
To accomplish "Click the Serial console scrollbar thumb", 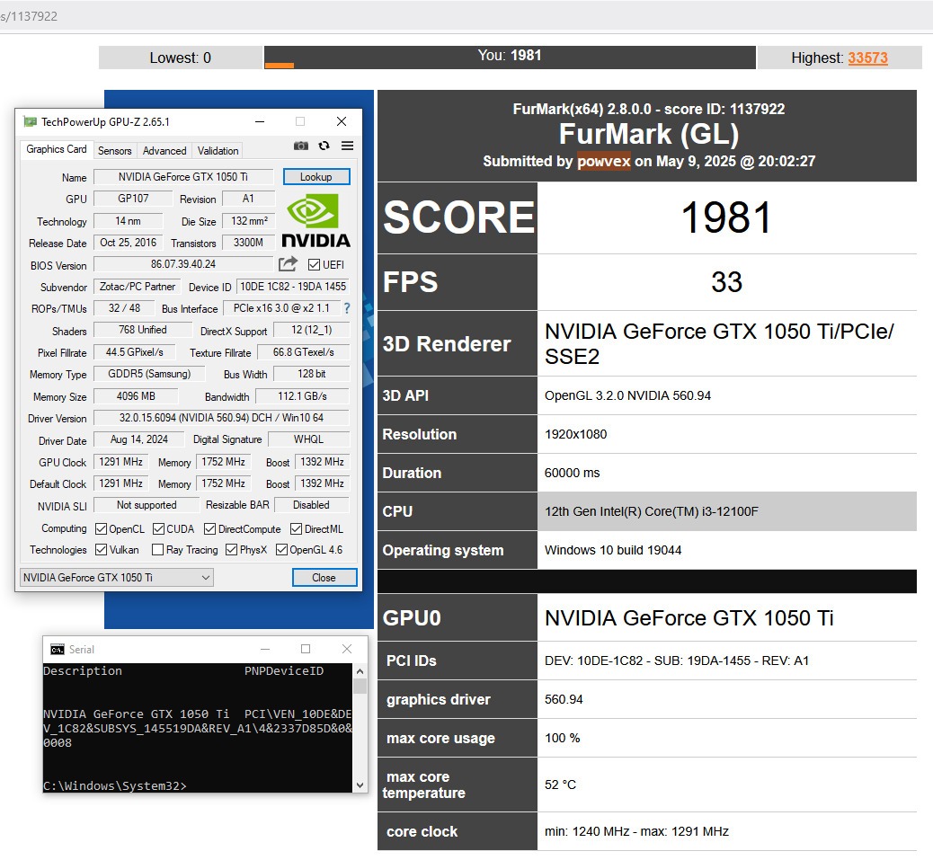I will point(360,687).
